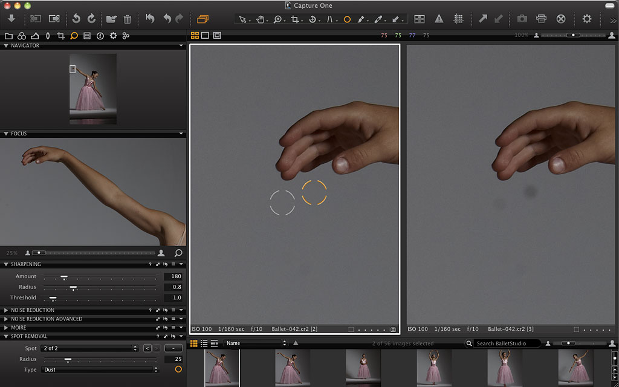This screenshot has width=619, height=387.
Task: Switch browser to list view
Action: point(204,343)
